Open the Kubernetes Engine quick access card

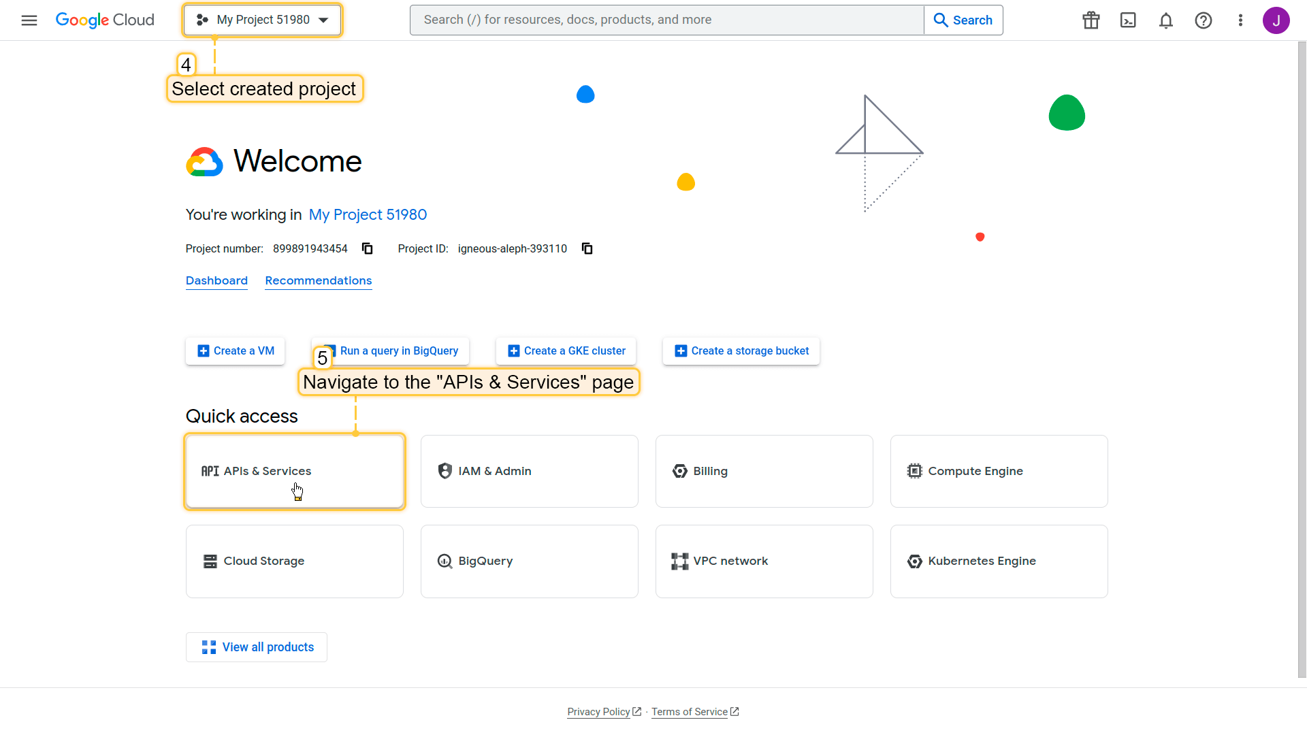coord(999,561)
